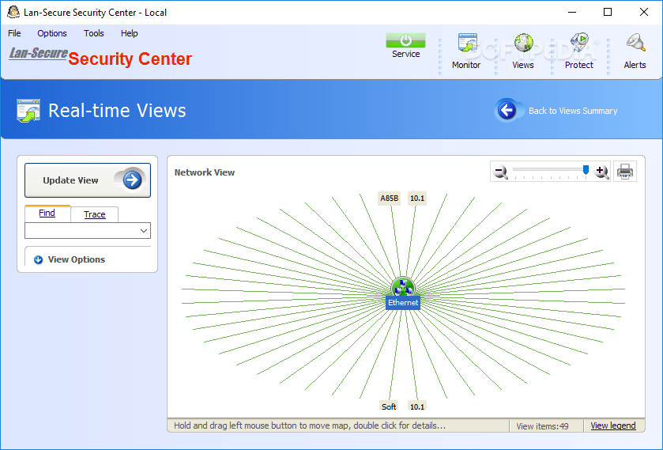This screenshot has width=663, height=450.
Task: Open the Alerts bell icon
Action: [635, 43]
